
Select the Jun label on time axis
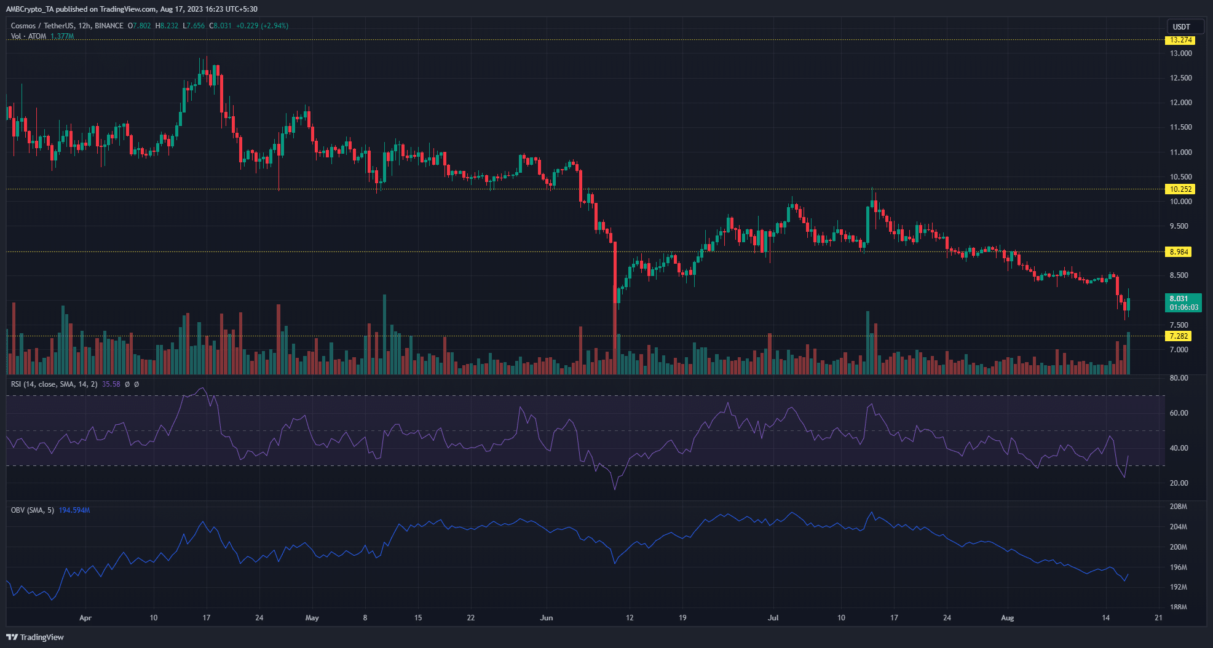[x=547, y=618]
